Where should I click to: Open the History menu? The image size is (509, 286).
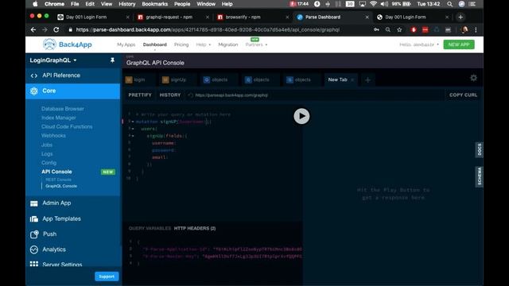[x=126, y=4]
